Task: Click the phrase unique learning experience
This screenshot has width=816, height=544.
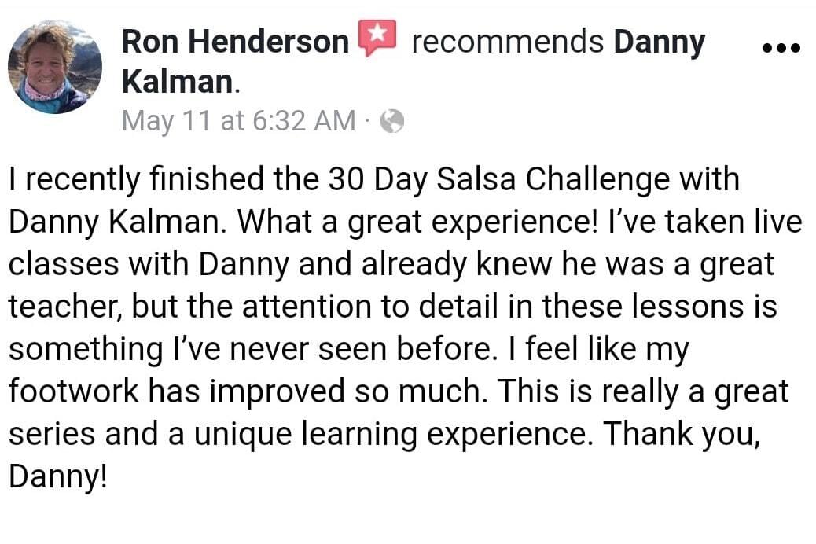Action: click(x=394, y=436)
